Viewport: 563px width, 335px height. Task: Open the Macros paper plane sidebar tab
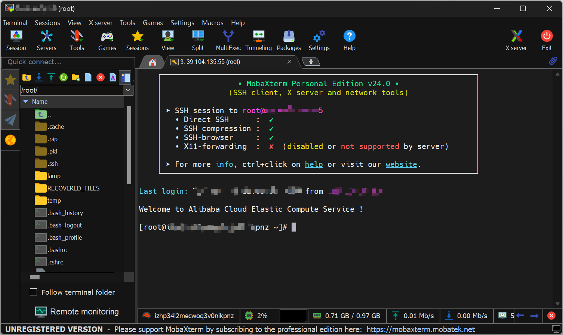click(x=10, y=120)
